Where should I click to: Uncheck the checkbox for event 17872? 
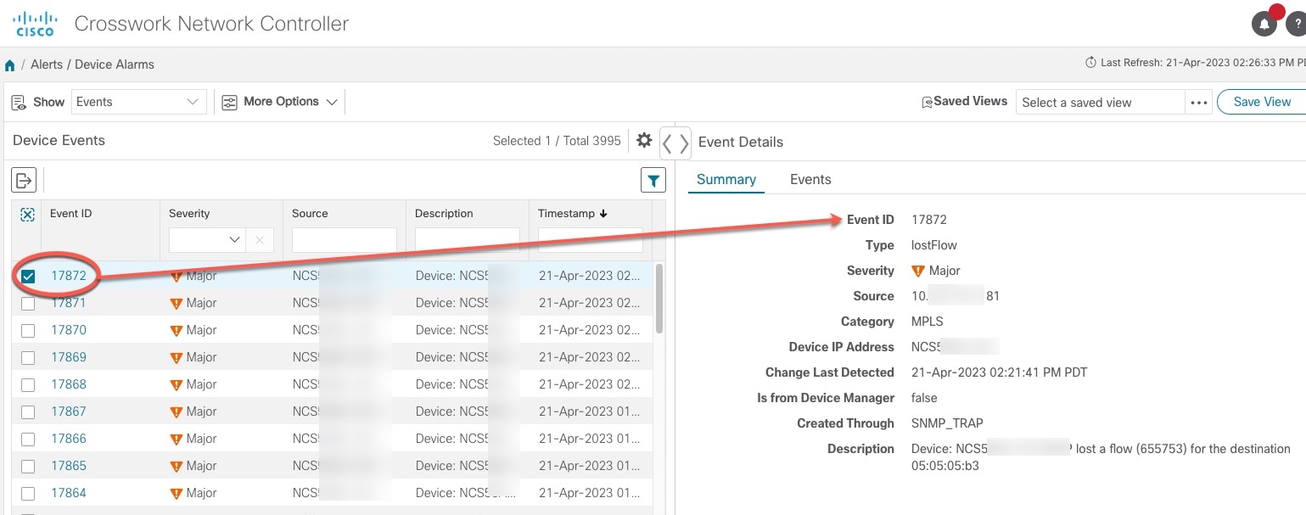click(x=27, y=275)
